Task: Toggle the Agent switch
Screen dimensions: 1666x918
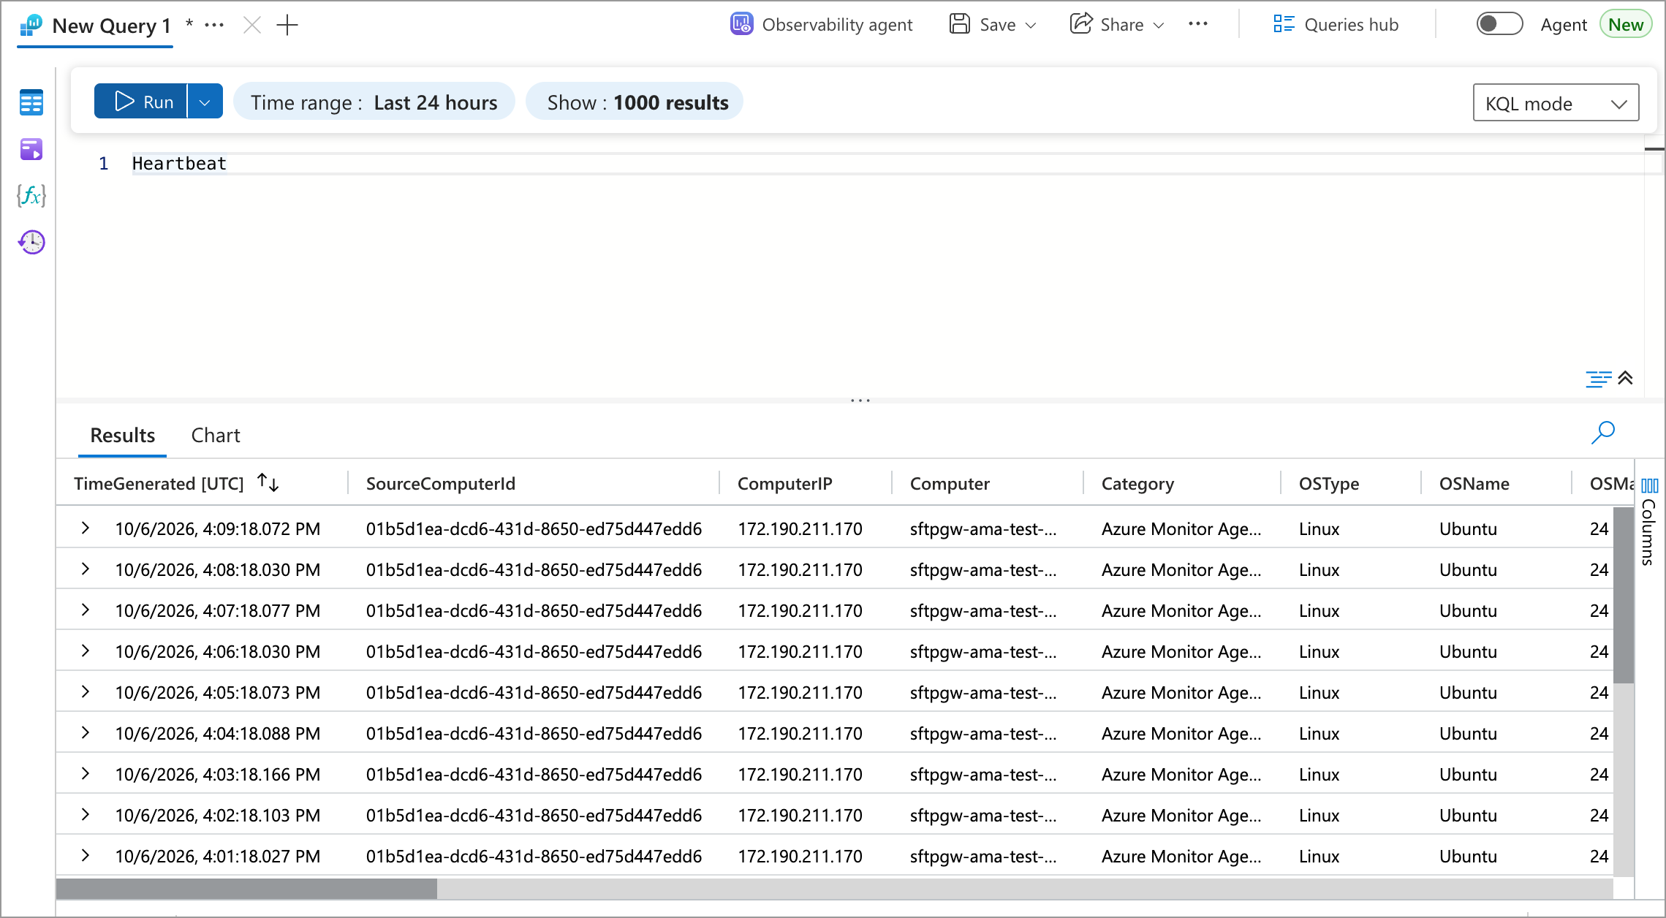Action: pos(1499,24)
